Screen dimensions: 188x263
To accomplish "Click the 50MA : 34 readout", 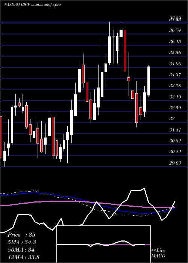I will (21, 250).
